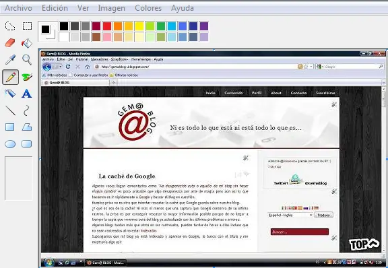The image size is (388, 268).
Task: Activate the Color picker eyedropper tool
Action: [x=10, y=60]
